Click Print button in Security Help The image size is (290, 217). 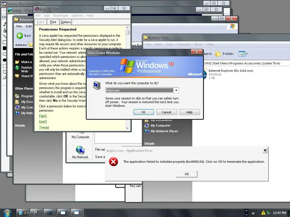(53, 22)
